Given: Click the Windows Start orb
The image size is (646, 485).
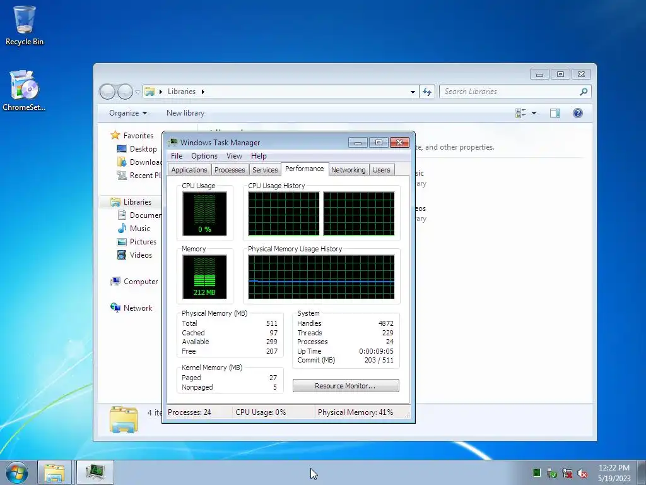Looking at the screenshot, I should point(17,472).
